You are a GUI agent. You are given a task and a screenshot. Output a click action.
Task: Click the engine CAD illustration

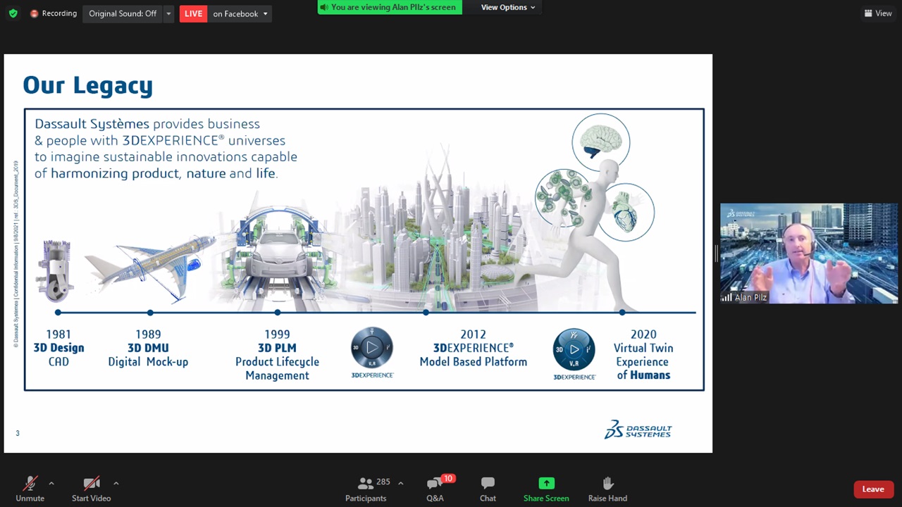56,270
